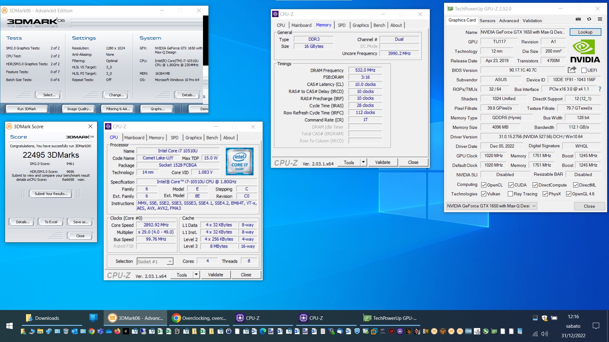Open Mainboard tab in the CPU-Z CPU window

(134, 138)
